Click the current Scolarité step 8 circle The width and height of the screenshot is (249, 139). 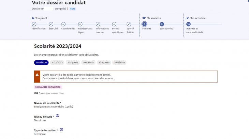145,24
